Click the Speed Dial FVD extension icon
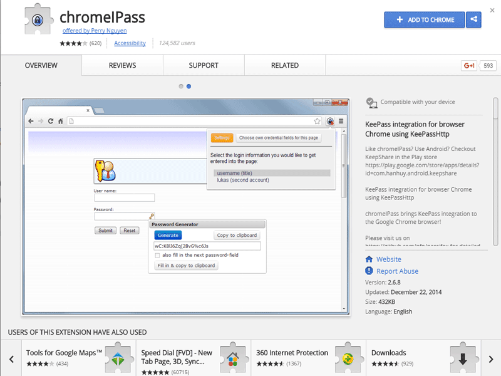The width and height of the screenshot is (501, 376). click(x=233, y=358)
